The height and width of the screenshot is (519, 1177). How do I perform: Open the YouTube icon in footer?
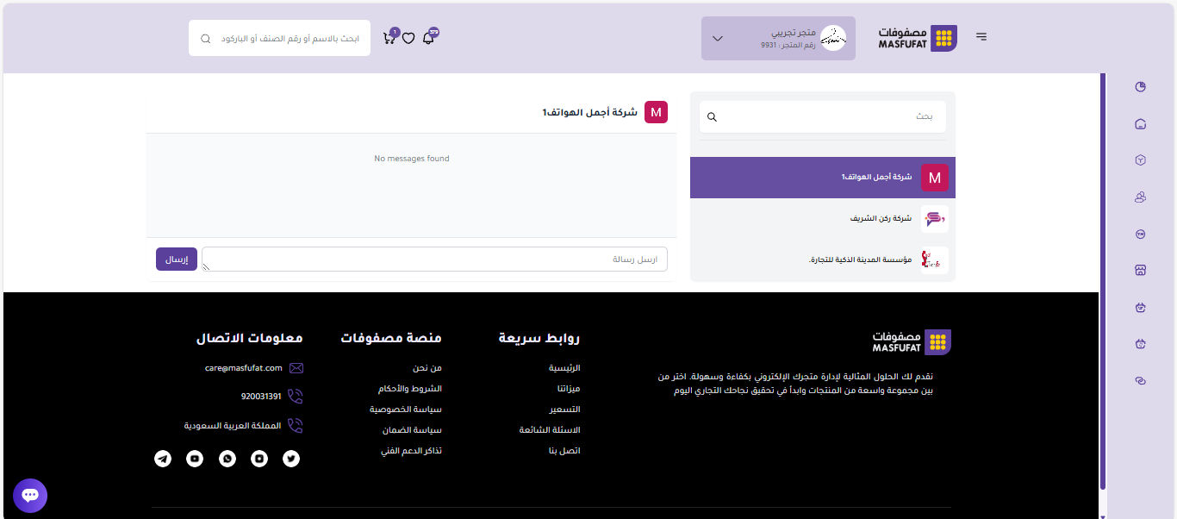point(195,459)
